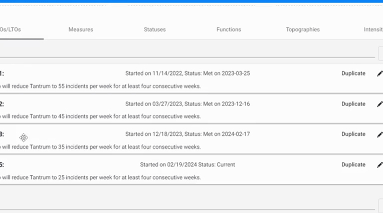
Task: Open the Statuses tab
Action: (154, 29)
